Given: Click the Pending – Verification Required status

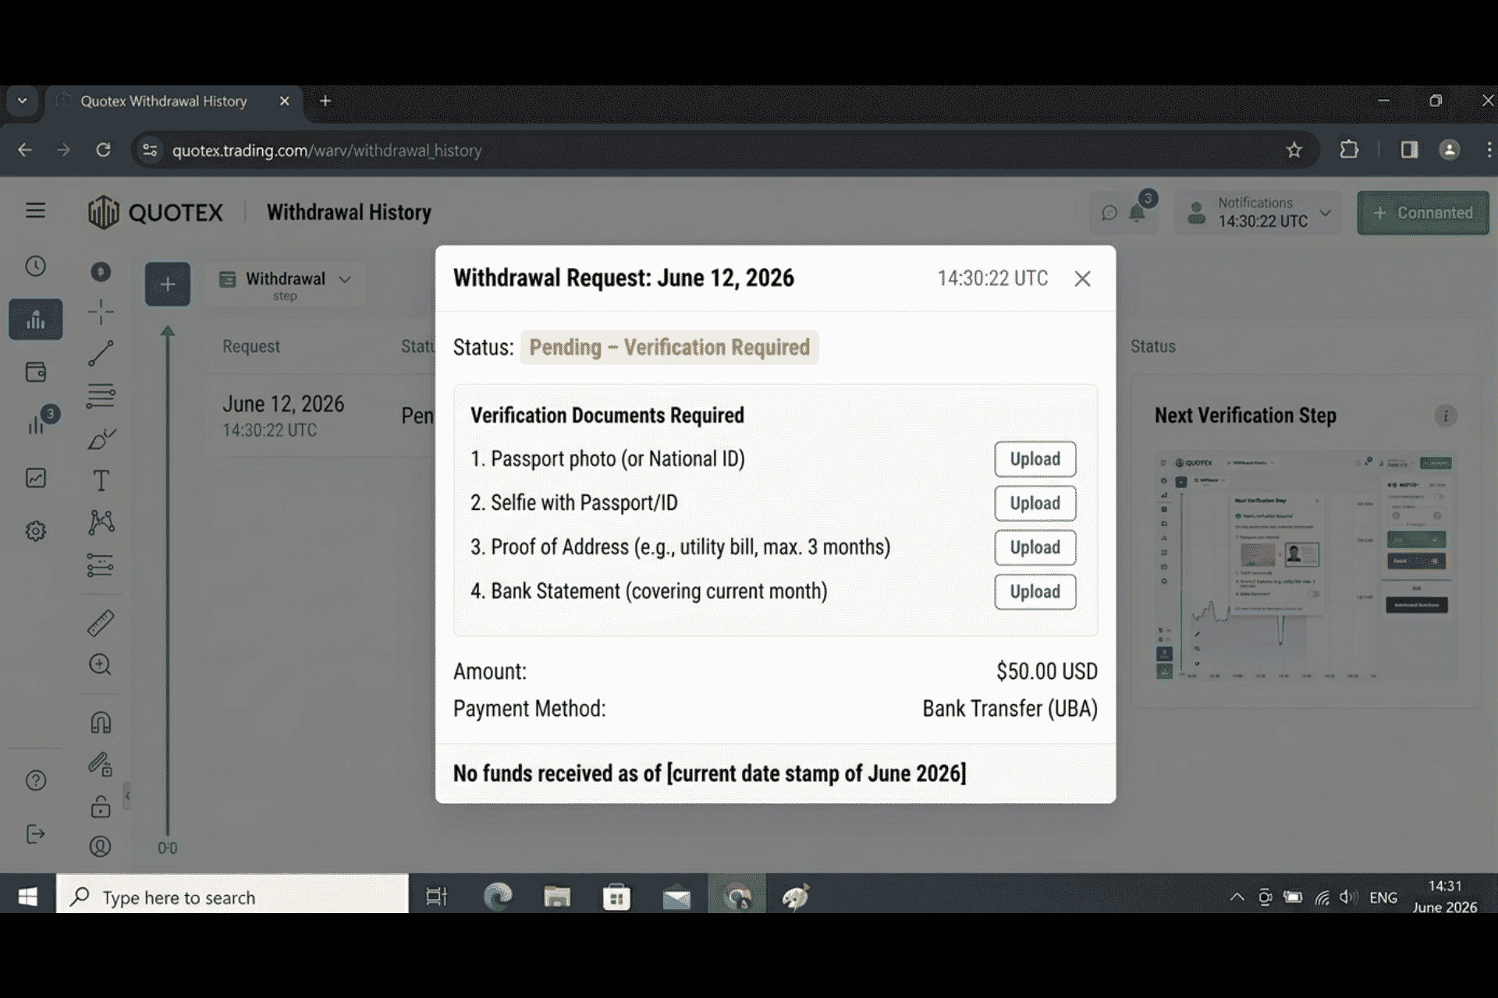Looking at the screenshot, I should 669,347.
